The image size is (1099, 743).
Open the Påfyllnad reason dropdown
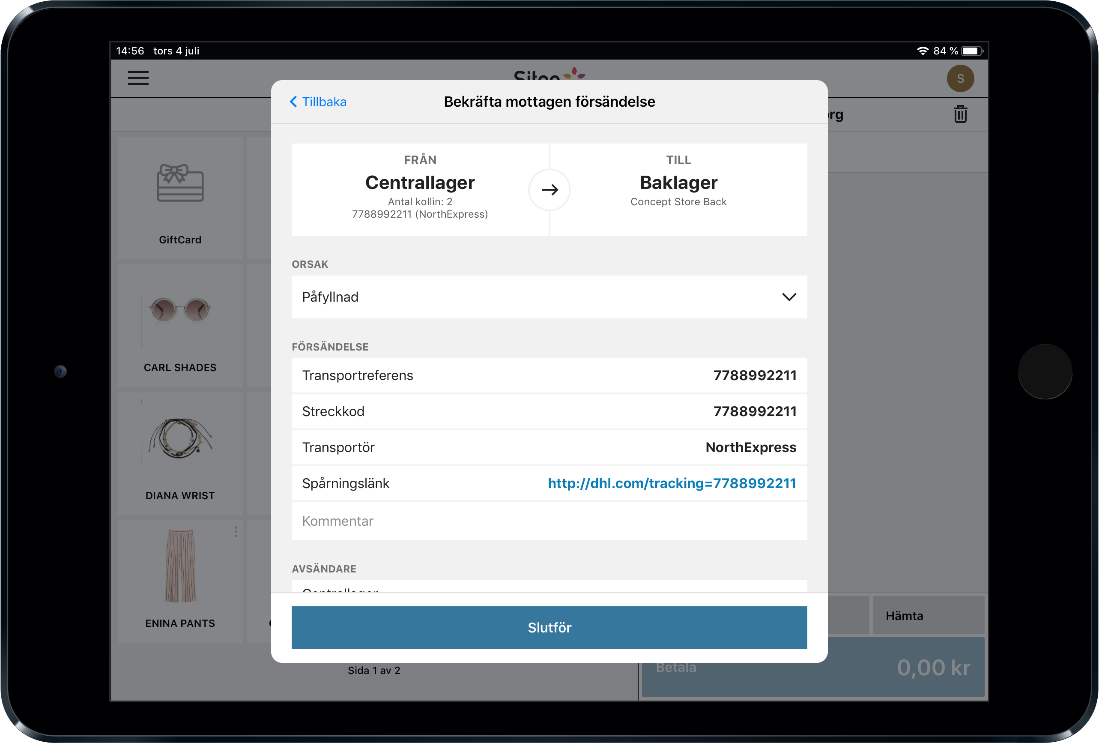pos(549,297)
